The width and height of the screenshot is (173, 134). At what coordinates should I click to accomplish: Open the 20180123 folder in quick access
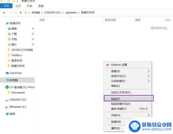pyautogui.click(x=22, y=50)
